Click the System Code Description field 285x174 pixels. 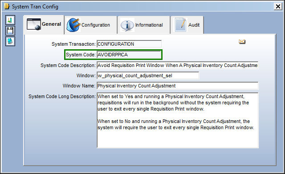tap(177, 65)
